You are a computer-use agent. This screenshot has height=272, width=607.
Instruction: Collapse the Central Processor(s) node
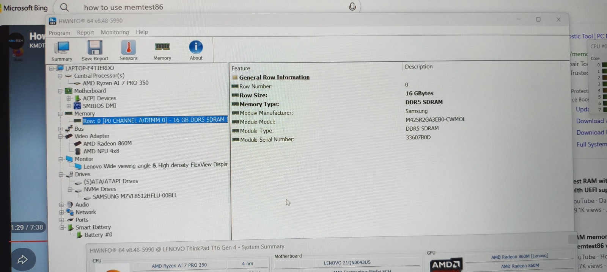[x=60, y=76]
